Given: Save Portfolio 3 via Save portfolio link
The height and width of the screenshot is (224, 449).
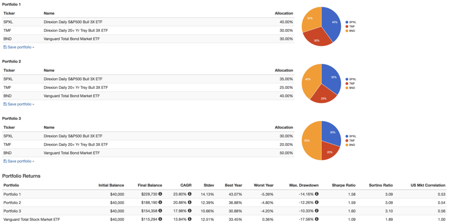Looking at the screenshot, I should pyautogui.click(x=18, y=161).
